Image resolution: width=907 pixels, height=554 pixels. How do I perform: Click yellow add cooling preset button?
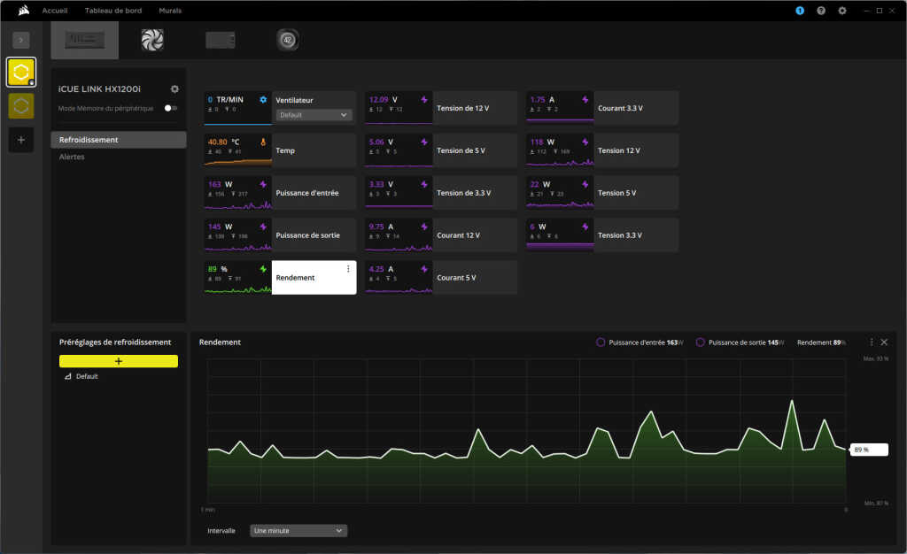point(119,361)
